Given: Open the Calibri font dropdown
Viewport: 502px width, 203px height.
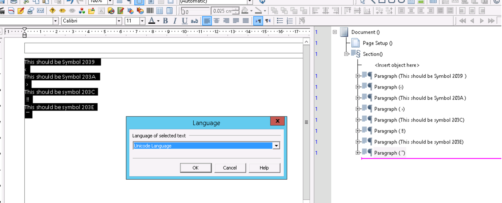Looking at the screenshot, I should [x=119, y=21].
